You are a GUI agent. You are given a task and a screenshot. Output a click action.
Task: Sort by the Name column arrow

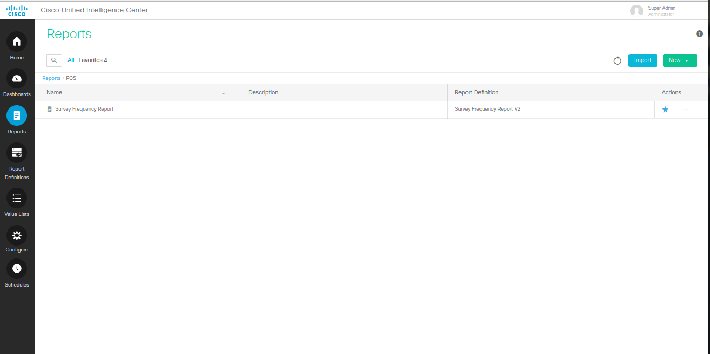224,93
